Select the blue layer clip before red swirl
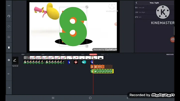The image size is (180, 101). click(69, 62)
